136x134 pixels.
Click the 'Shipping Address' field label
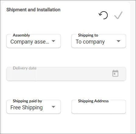(x=93, y=101)
